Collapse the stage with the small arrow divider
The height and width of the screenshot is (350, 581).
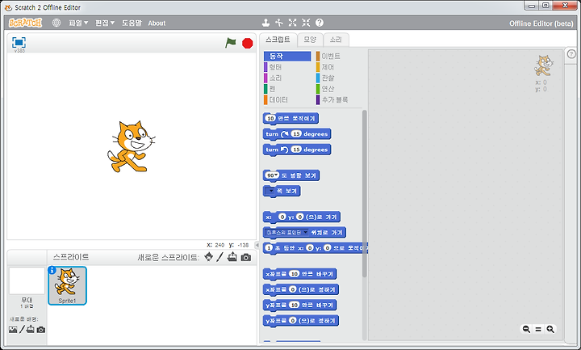point(257,245)
